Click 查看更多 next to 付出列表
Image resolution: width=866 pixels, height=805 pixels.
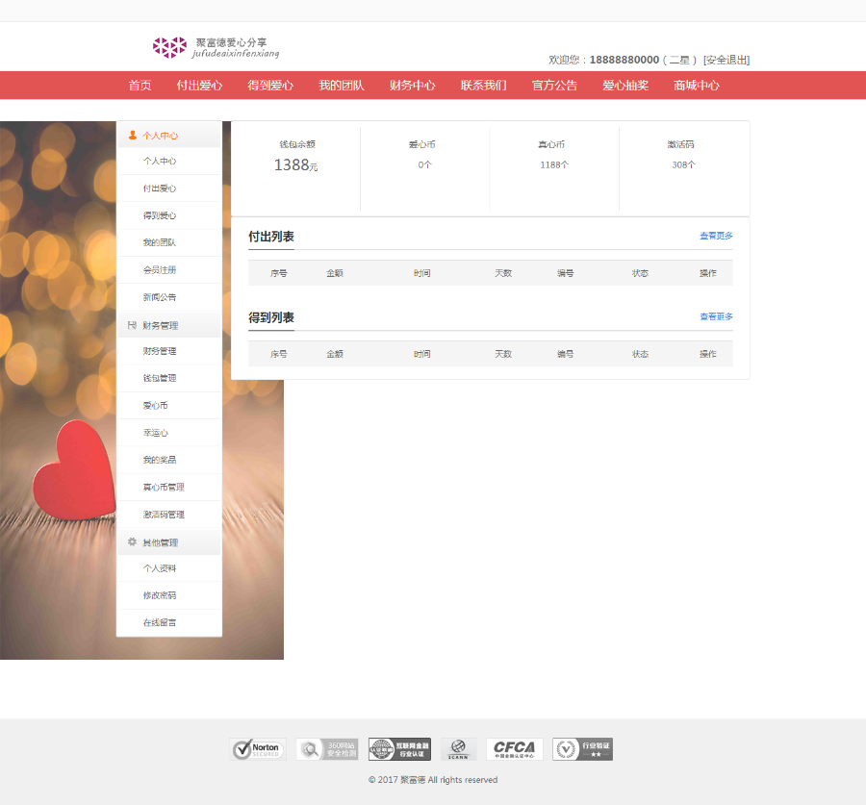(716, 236)
